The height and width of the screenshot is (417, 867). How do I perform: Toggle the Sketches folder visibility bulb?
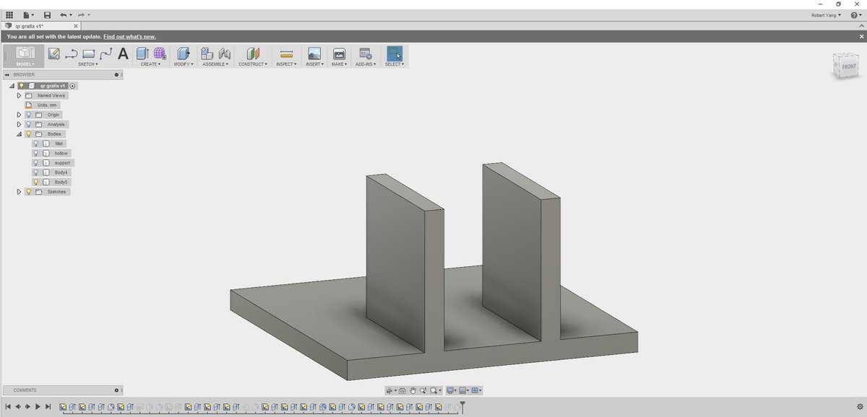[28, 192]
